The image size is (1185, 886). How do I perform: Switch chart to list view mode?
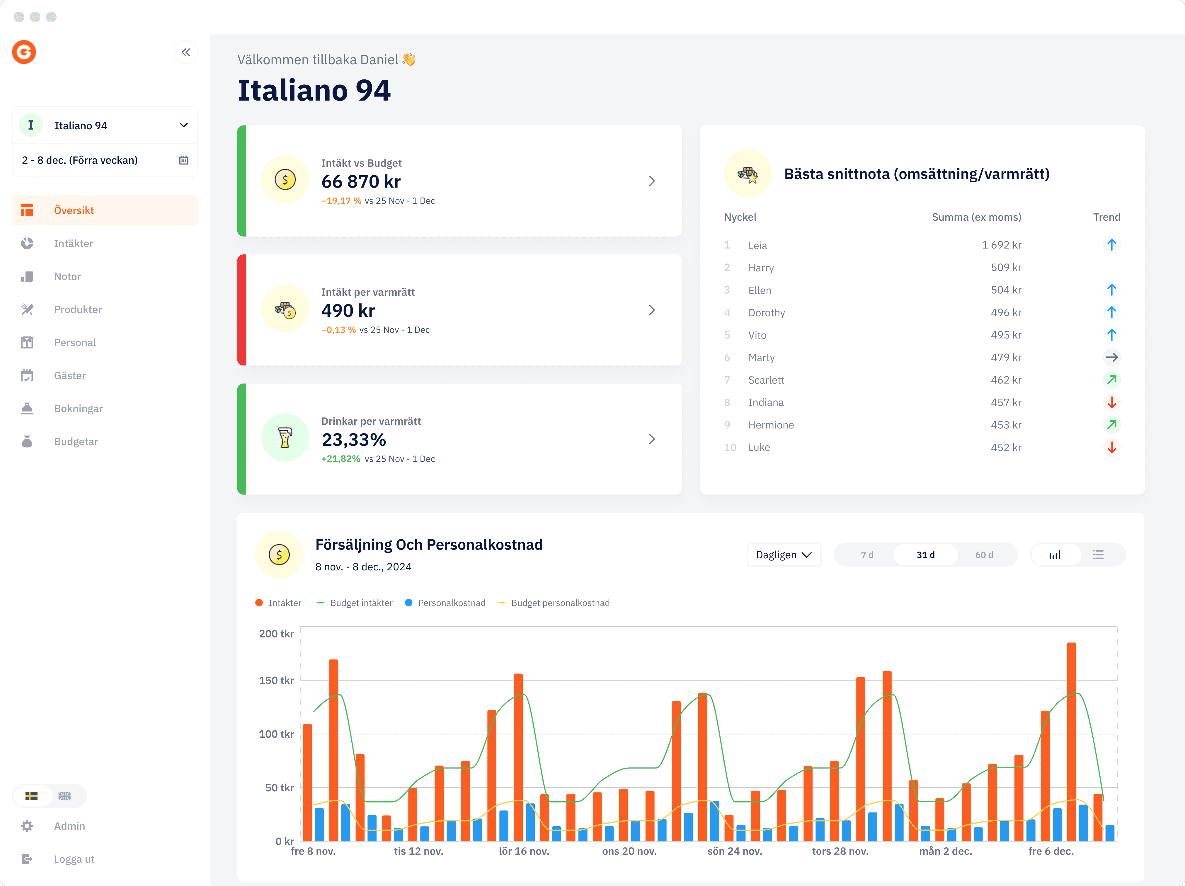(x=1098, y=555)
